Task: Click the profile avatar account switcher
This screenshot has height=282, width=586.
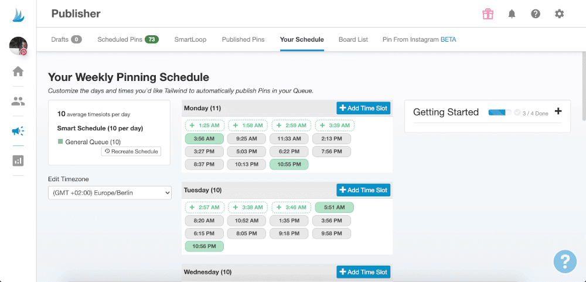Action: click(x=18, y=46)
